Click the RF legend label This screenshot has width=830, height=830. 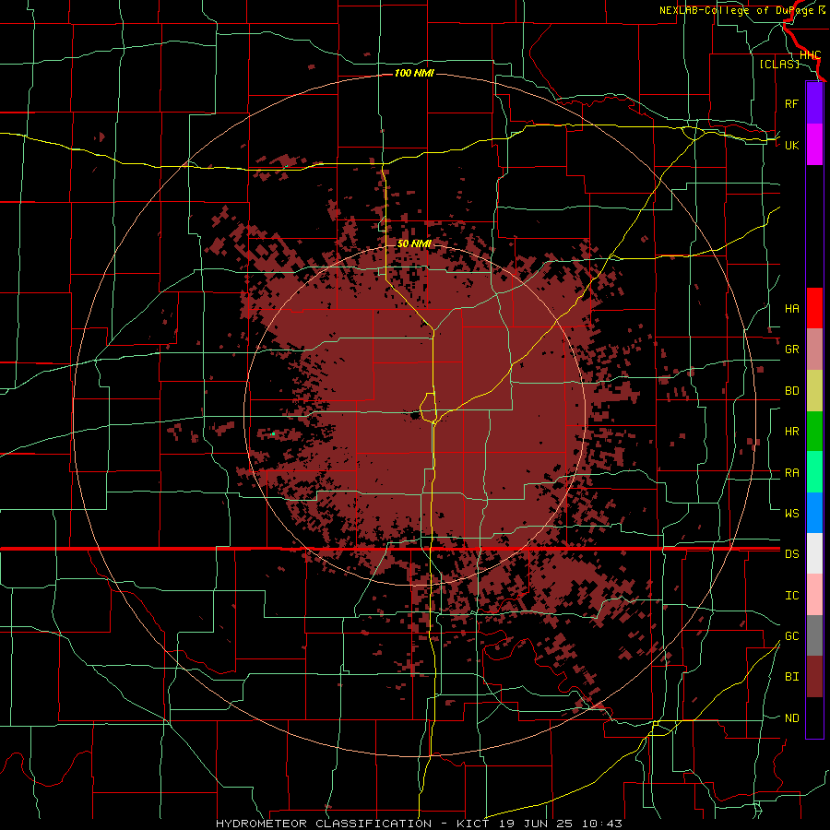(791, 103)
